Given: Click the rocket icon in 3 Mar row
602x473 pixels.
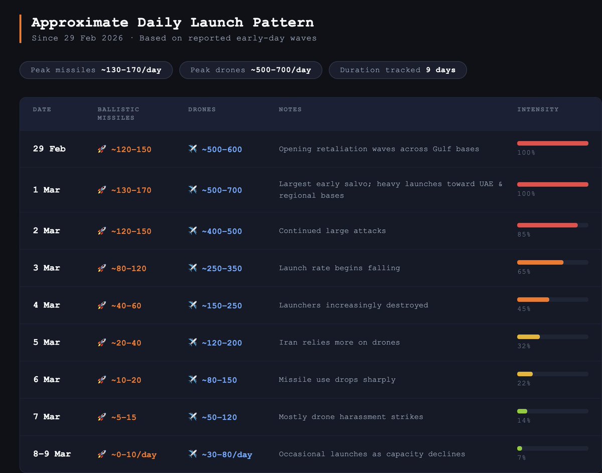Looking at the screenshot, I should 101,268.
